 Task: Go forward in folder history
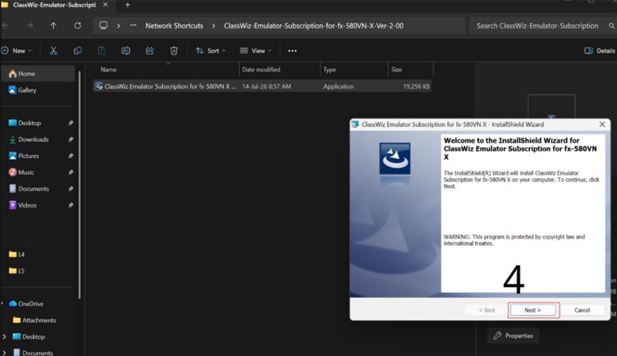[29, 25]
